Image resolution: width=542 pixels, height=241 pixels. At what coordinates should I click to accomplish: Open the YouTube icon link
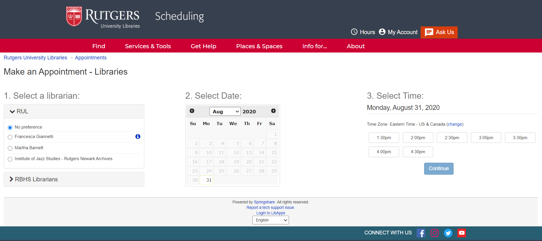click(x=462, y=233)
